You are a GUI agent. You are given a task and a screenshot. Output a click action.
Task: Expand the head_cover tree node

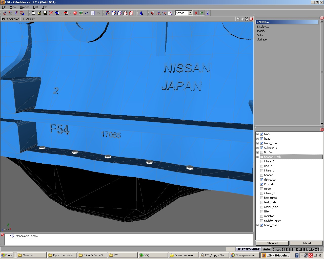point(258,225)
